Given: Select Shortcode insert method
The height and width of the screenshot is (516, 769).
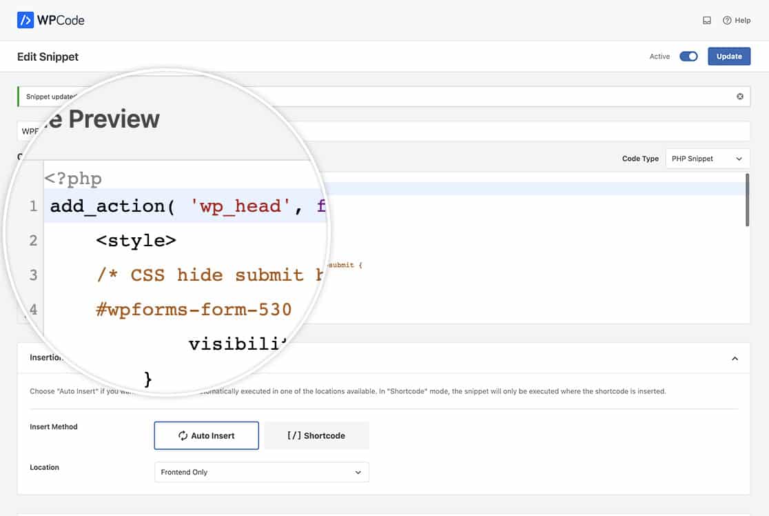Looking at the screenshot, I should click(x=316, y=435).
